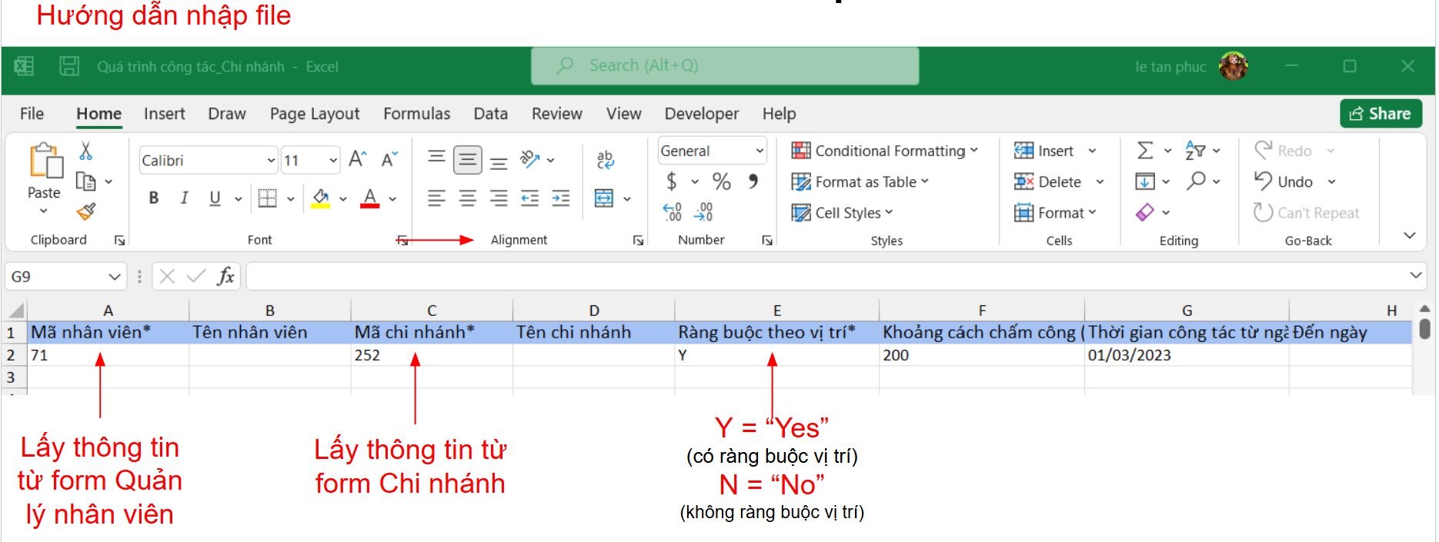The width and height of the screenshot is (1439, 542).
Task: Click the Wrap Text icon
Action: (x=605, y=159)
